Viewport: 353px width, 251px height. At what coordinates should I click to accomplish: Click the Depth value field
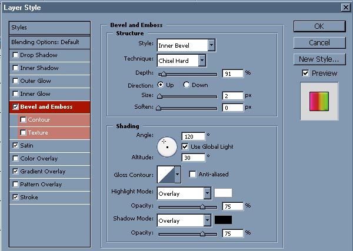click(x=233, y=73)
